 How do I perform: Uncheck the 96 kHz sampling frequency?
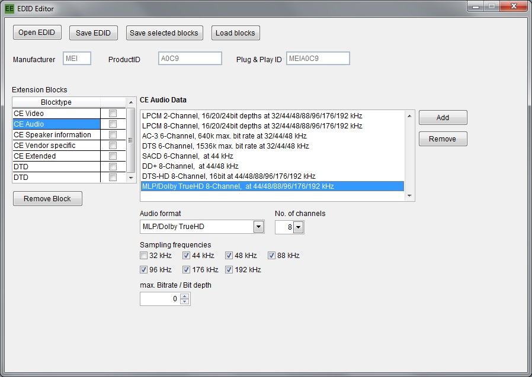[144, 269]
